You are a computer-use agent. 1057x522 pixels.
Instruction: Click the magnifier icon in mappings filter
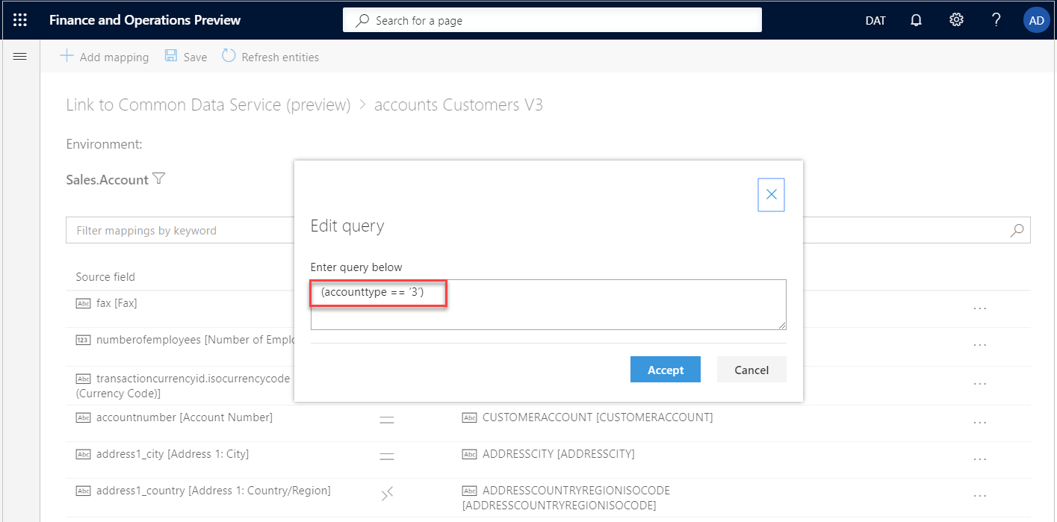point(1017,231)
